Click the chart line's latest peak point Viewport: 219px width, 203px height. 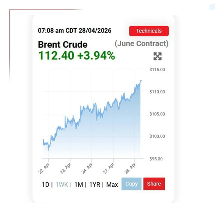click(x=141, y=80)
